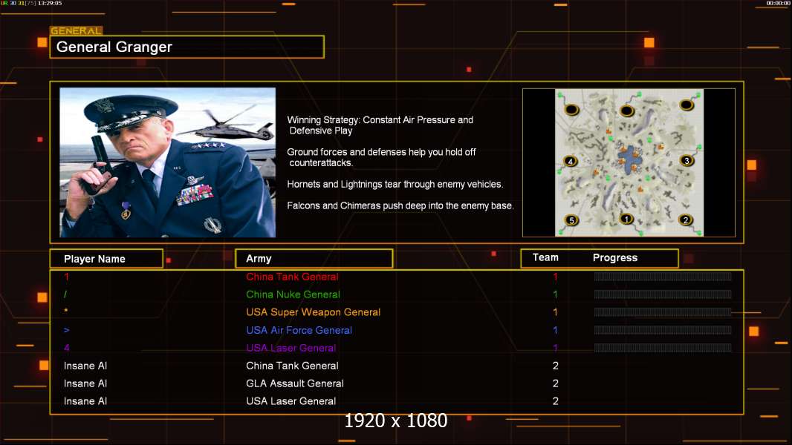This screenshot has height=445, width=792.
Task: Click the empty top-left start slot on minimap
Action: coord(571,110)
